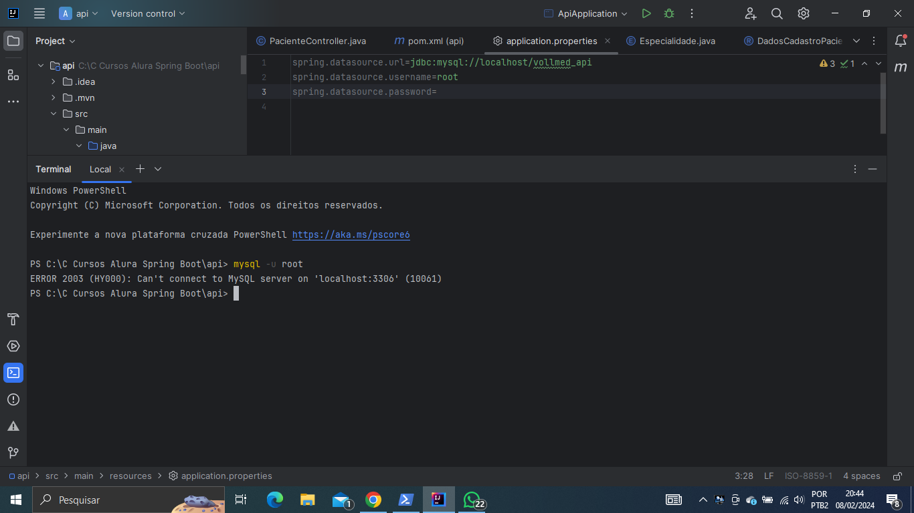Screen dimensions: 914x513
Task: Collapse the api root folder
Action: pyautogui.click(x=41, y=65)
